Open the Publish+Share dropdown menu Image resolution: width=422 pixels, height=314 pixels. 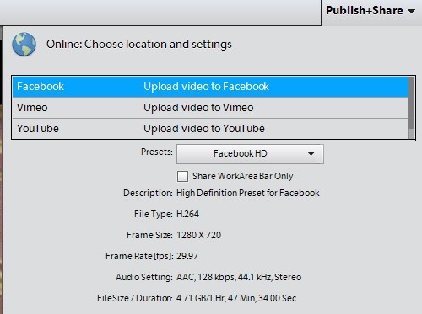point(371,11)
